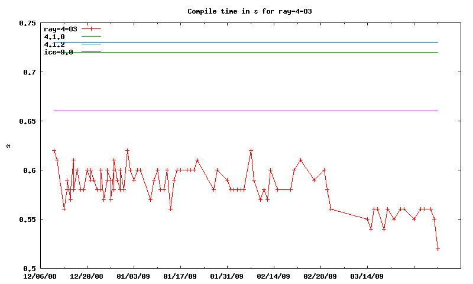The height and width of the screenshot is (284, 473).
Task: Select the 01/31/09 date label
Action: click(x=226, y=276)
